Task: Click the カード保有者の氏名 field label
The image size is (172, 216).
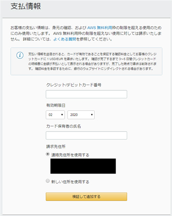Action: (x=64, y=126)
